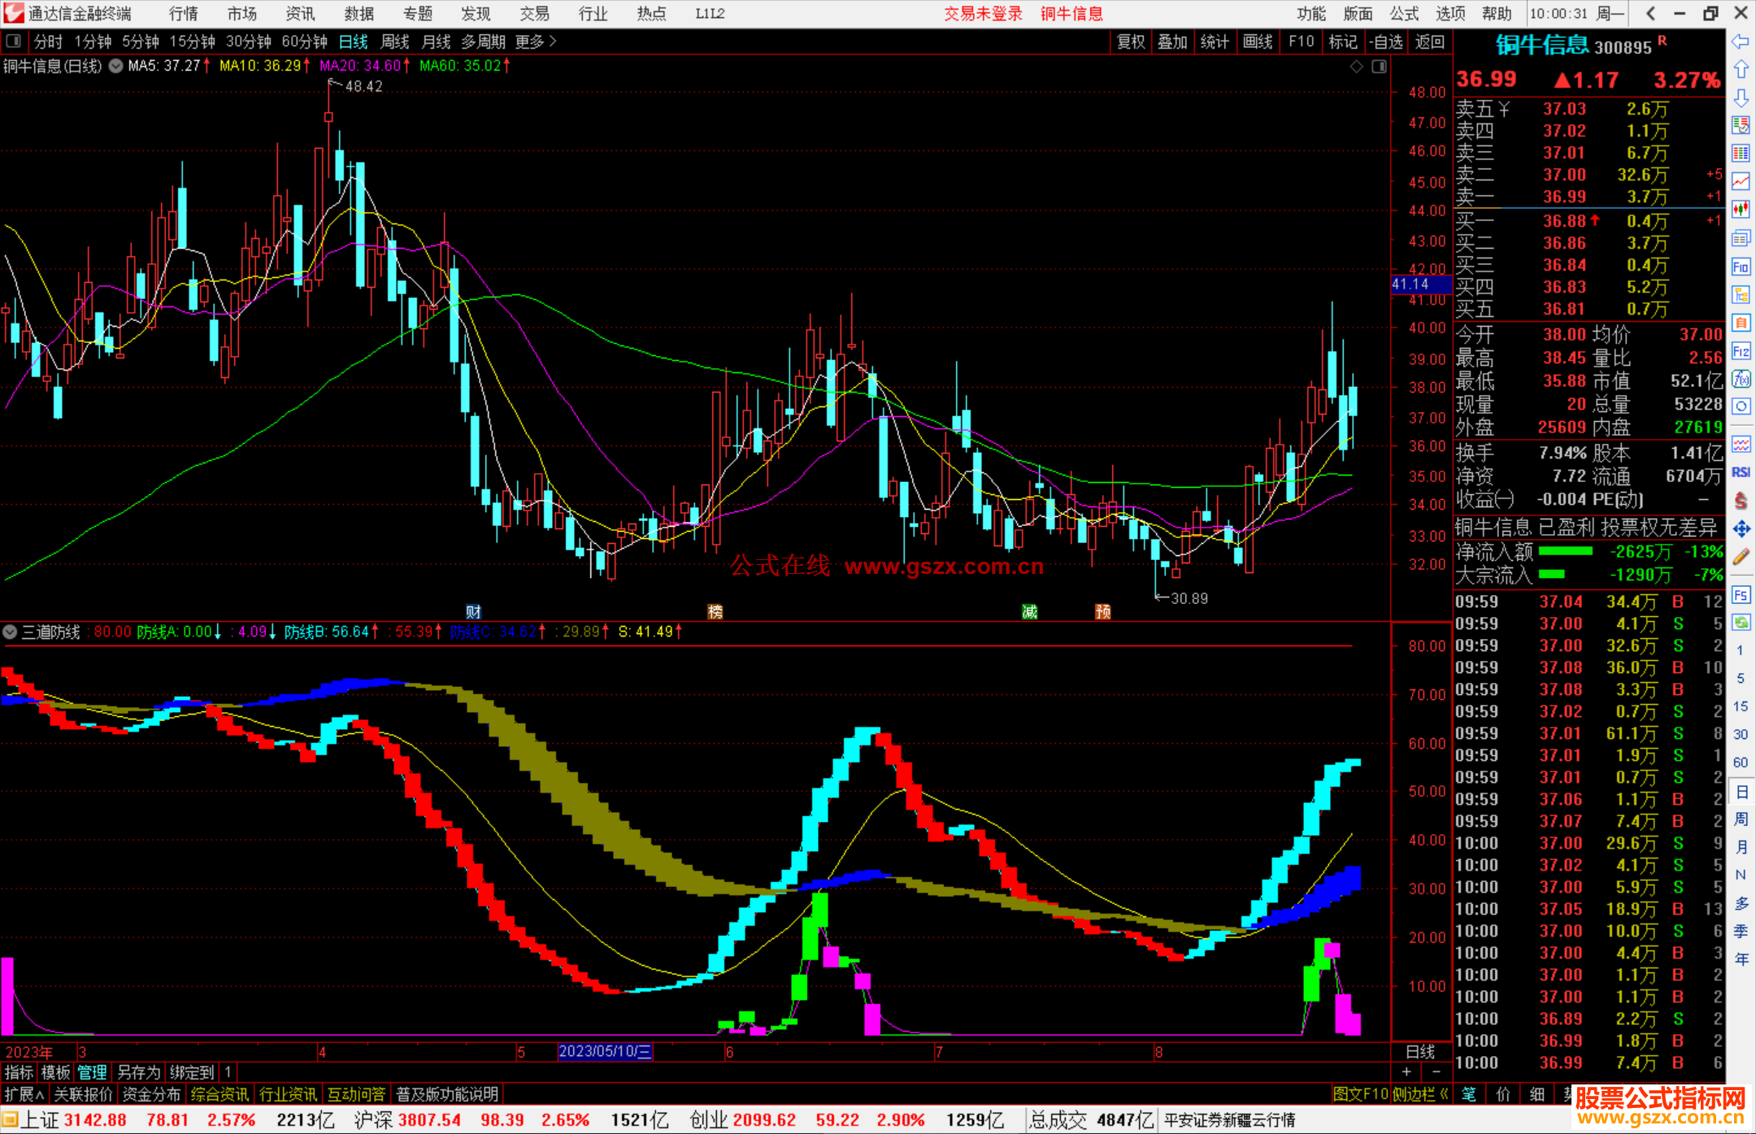Image resolution: width=1756 pixels, height=1134 pixels.
Task: Click the four-arrow move icon in sidebar
Action: pos(1741,529)
